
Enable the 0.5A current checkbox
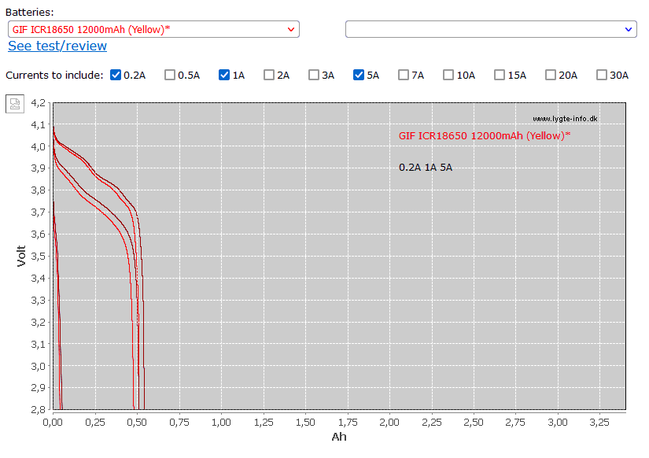click(x=170, y=75)
